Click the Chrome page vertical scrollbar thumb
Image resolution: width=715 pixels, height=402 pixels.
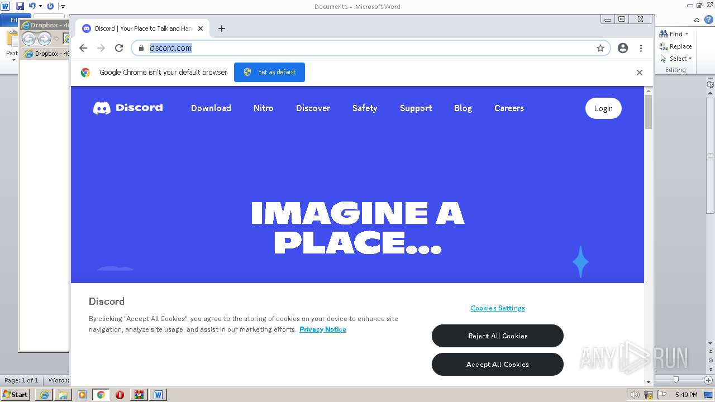click(649, 112)
